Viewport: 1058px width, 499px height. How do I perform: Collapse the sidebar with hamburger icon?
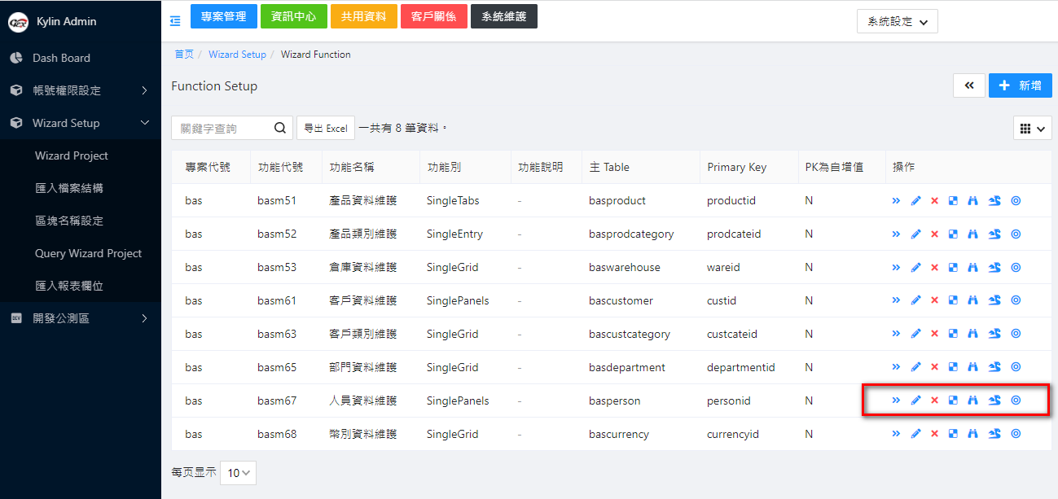coord(175,21)
